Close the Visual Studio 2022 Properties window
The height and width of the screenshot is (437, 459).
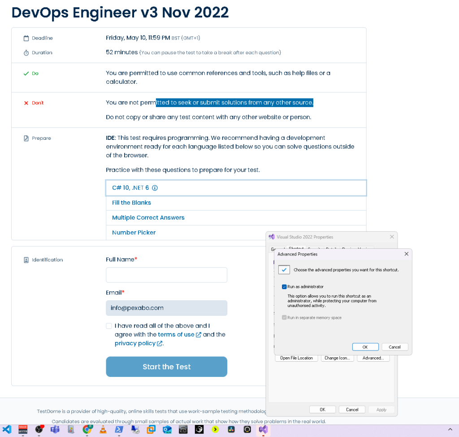point(392,237)
